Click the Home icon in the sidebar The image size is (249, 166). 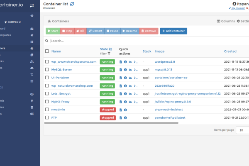point(32,15)
